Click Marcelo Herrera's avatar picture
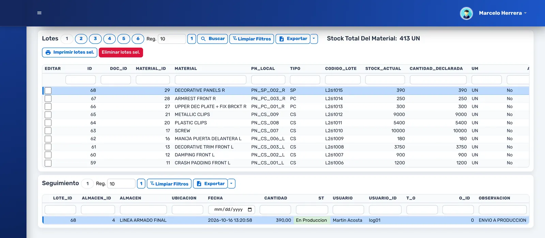This screenshot has width=545, height=238. (466, 13)
